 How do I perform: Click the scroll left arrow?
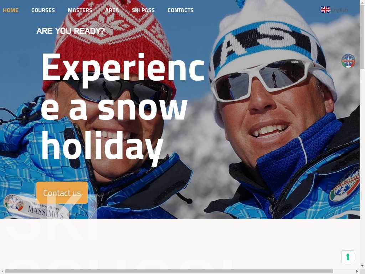pyautogui.click(x=2, y=272)
